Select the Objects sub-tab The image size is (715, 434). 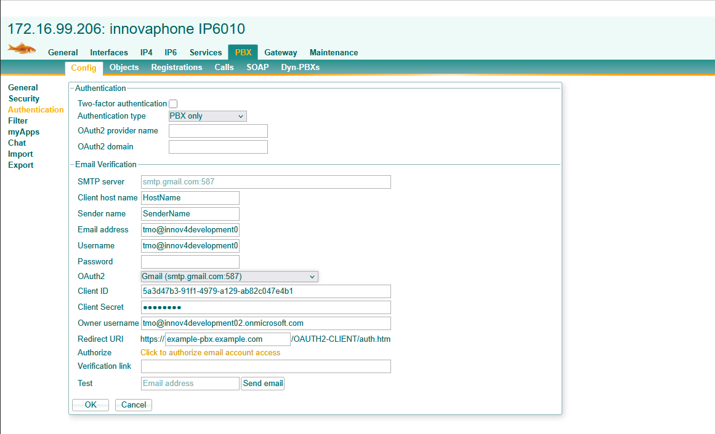pos(124,68)
